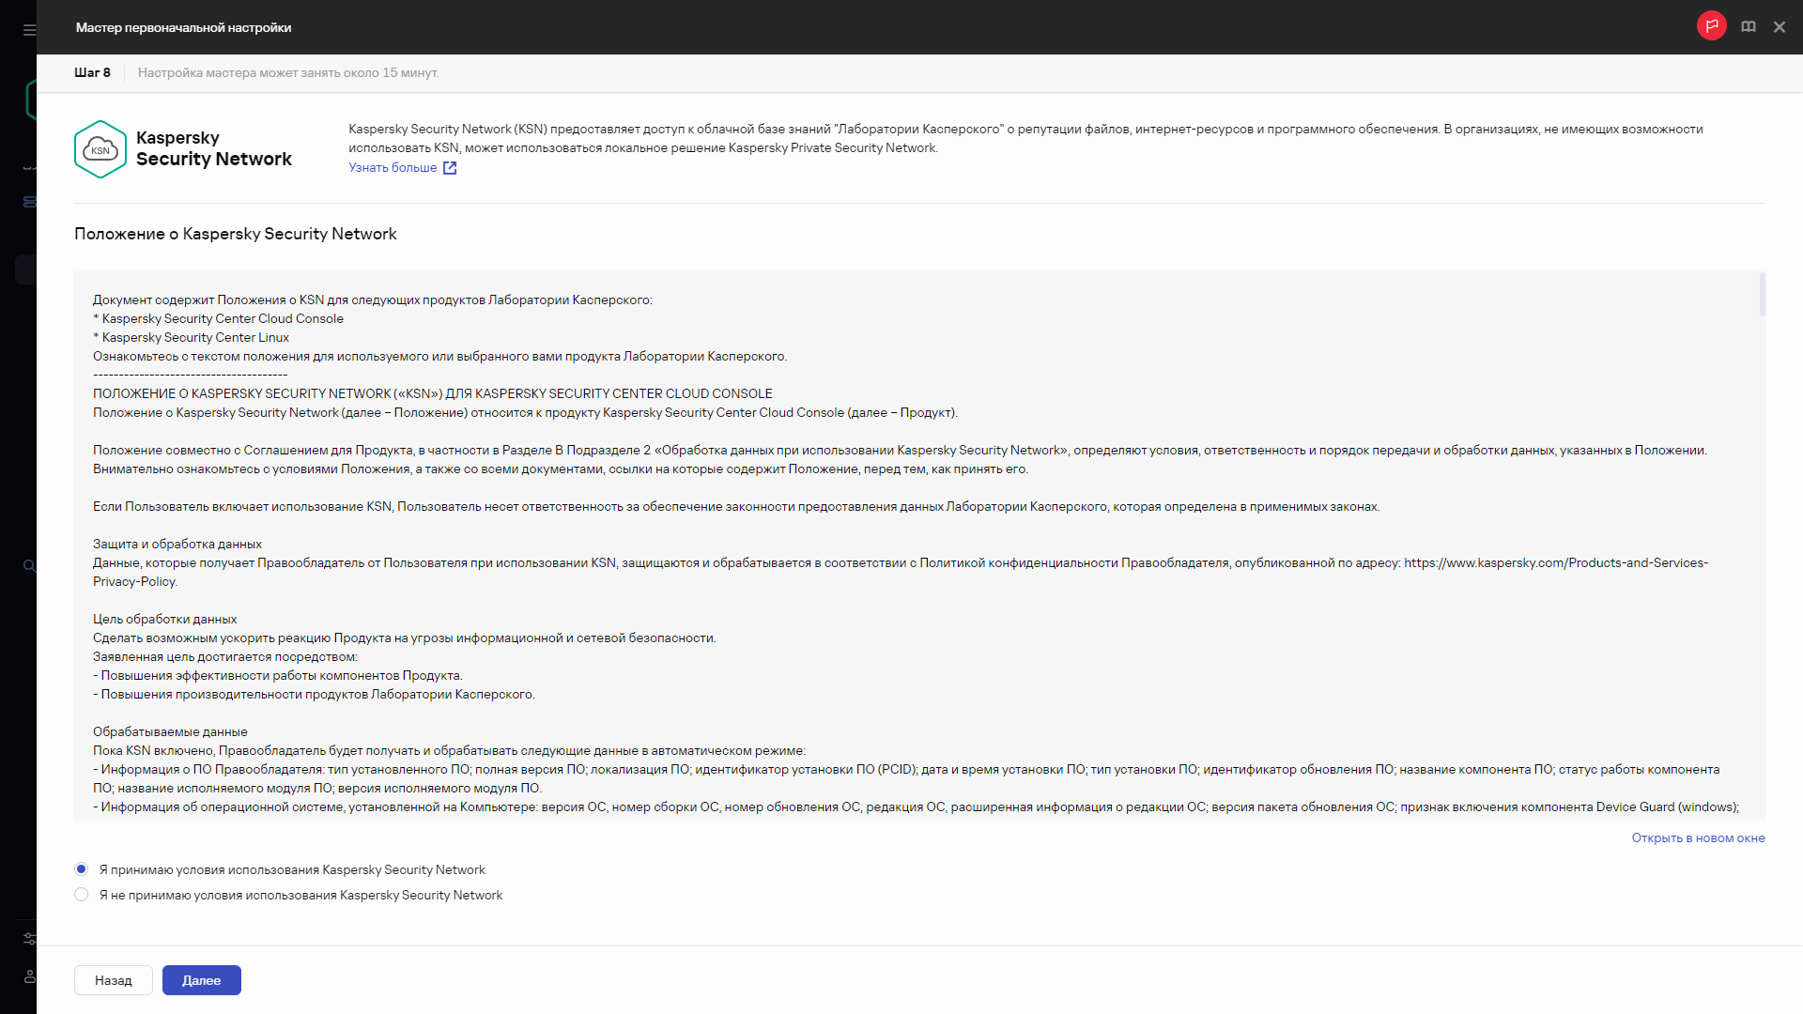This screenshot has height=1014, width=1803.
Task: Select the highlighted active sidebar section
Action: point(29,269)
